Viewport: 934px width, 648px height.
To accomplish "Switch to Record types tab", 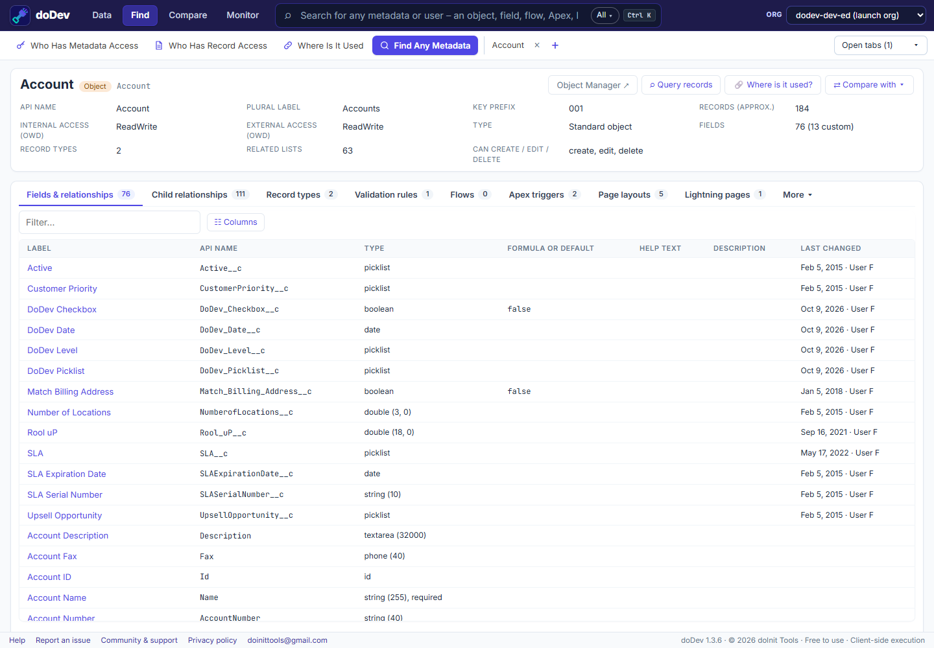I will (302, 194).
